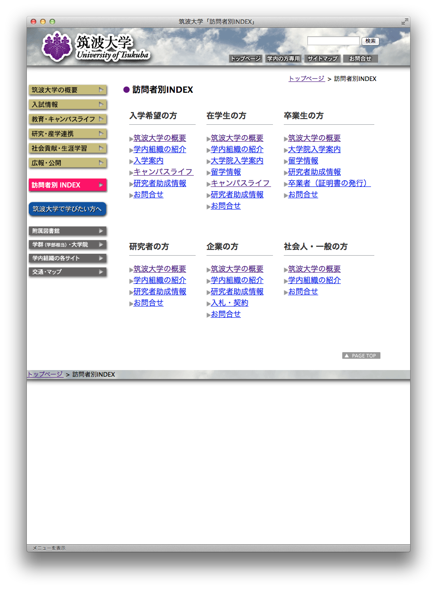Screen dimensions: 437x589
Task: Open 研究者助成情報 under 企業の方
Action: tap(237, 291)
